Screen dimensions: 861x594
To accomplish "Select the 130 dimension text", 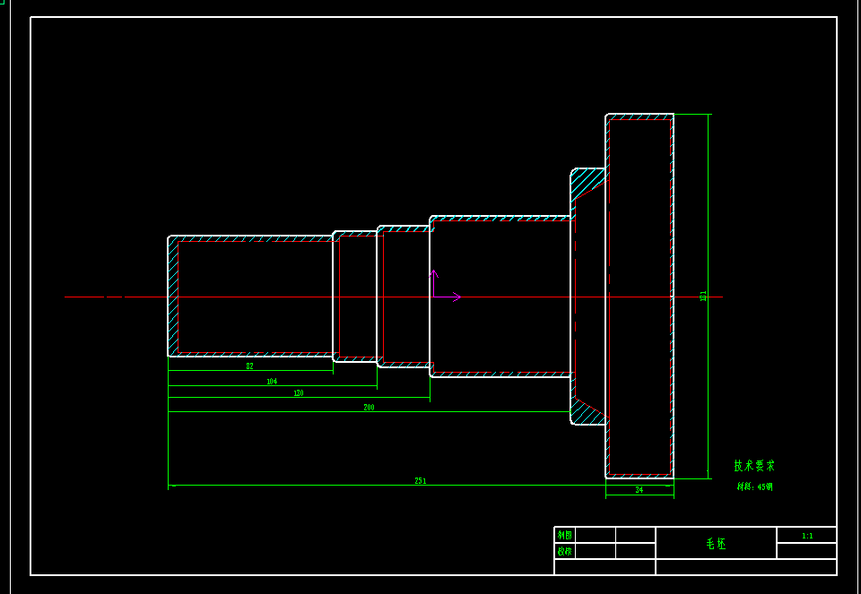I will coord(298,393).
